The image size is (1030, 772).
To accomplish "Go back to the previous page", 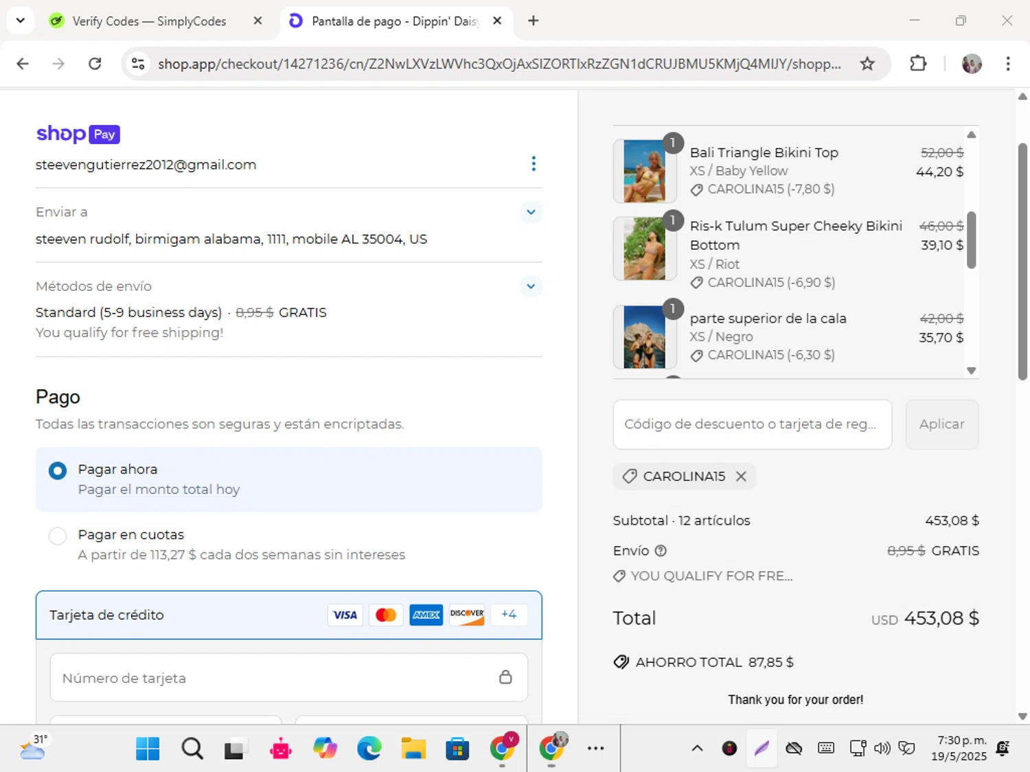I will click(x=23, y=64).
